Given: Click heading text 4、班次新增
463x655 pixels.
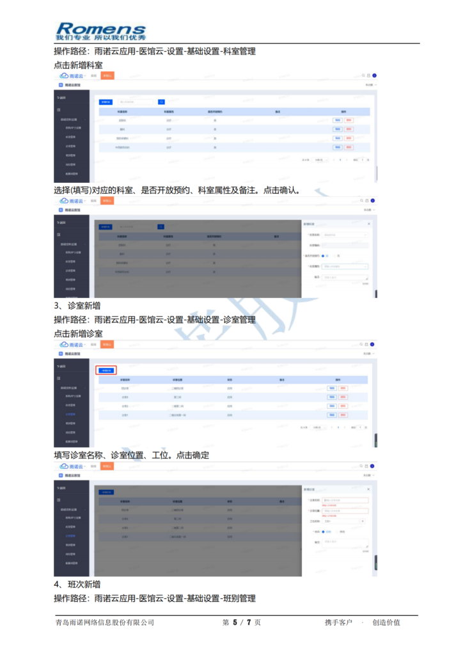Looking at the screenshot, I should click(77, 585).
